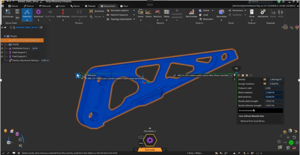The image size is (300, 155).
Task: Expand the Structural dropdown arrow
Action: click(38, 20)
